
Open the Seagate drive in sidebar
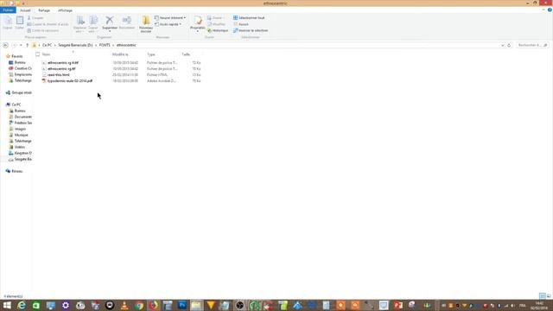coord(23,159)
